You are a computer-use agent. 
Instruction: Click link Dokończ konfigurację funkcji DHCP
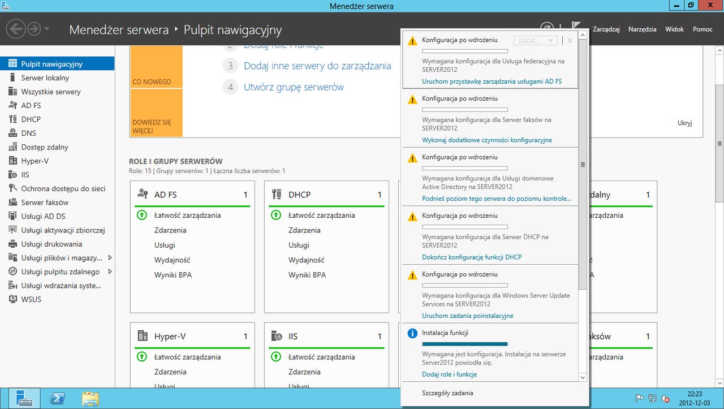coord(472,257)
